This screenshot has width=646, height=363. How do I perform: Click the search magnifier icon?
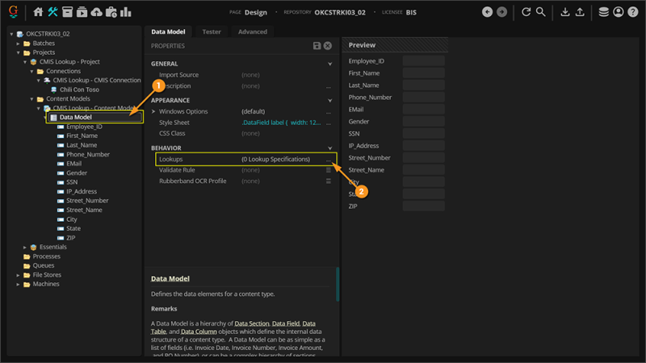pyautogui.click(x=541, y=12)
